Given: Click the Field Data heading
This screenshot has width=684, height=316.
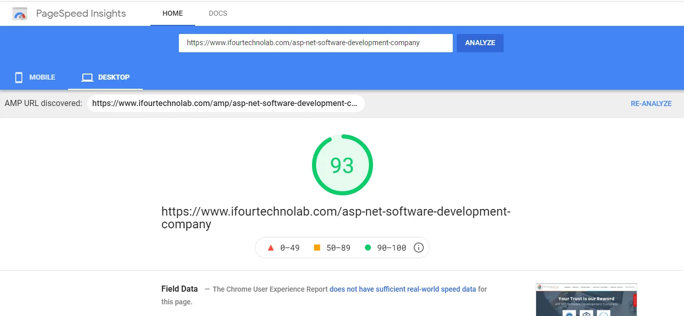Looking at the screenshot, I should (179, 289).
